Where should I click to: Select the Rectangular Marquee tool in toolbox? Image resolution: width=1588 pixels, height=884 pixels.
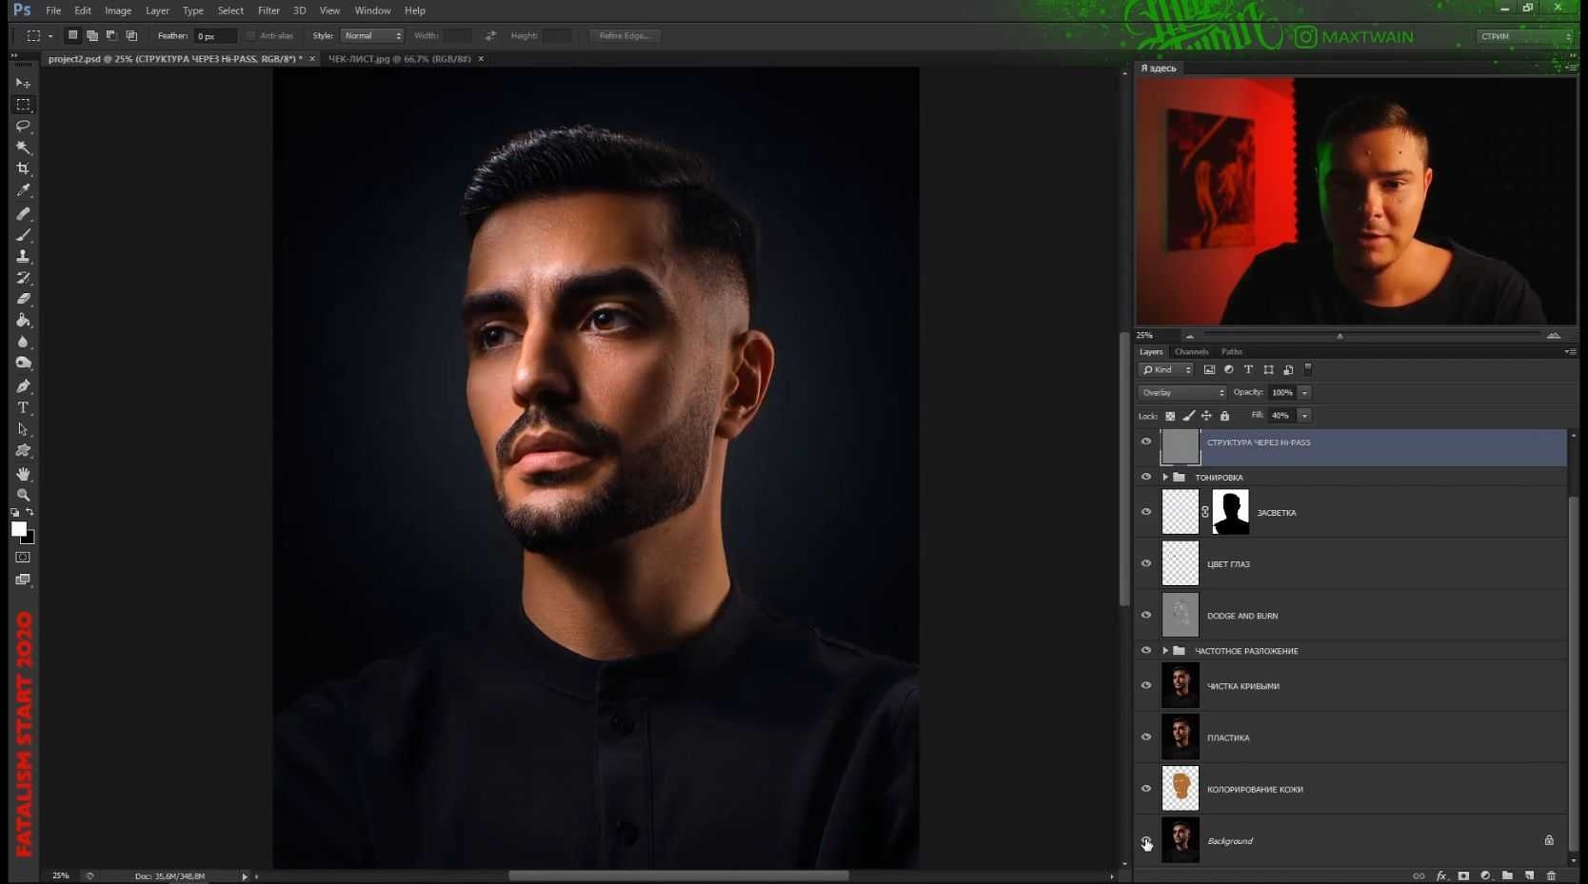click(x=23, y=105)
